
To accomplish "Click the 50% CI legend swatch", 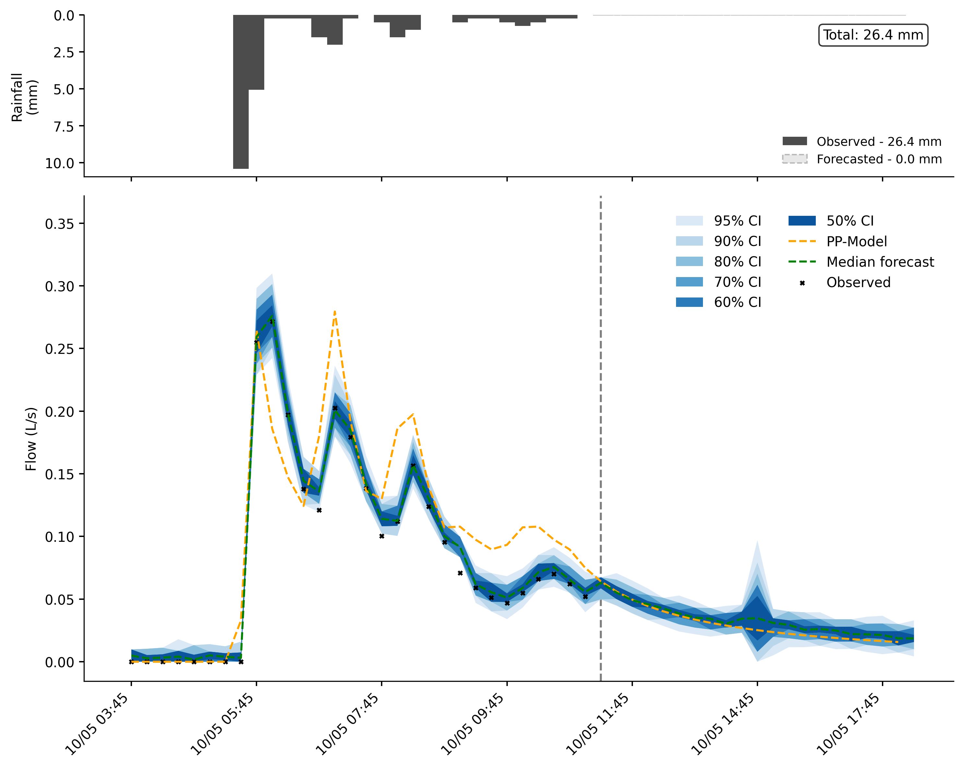I will [x=802, y=221].
